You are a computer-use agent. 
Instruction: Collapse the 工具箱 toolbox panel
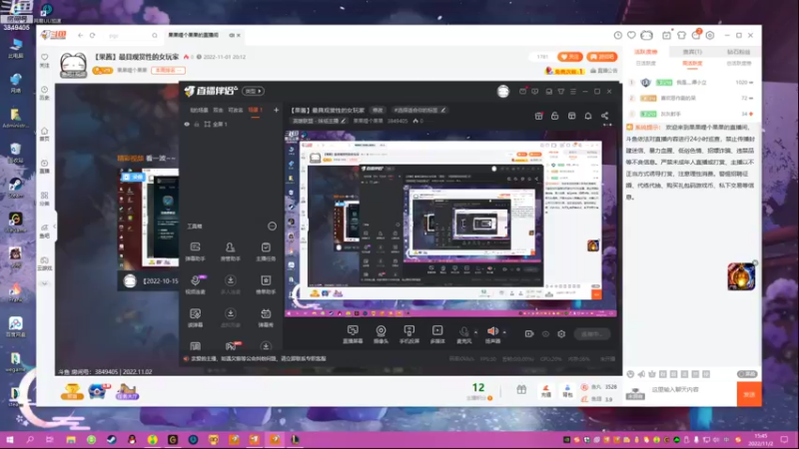[272, 226]
